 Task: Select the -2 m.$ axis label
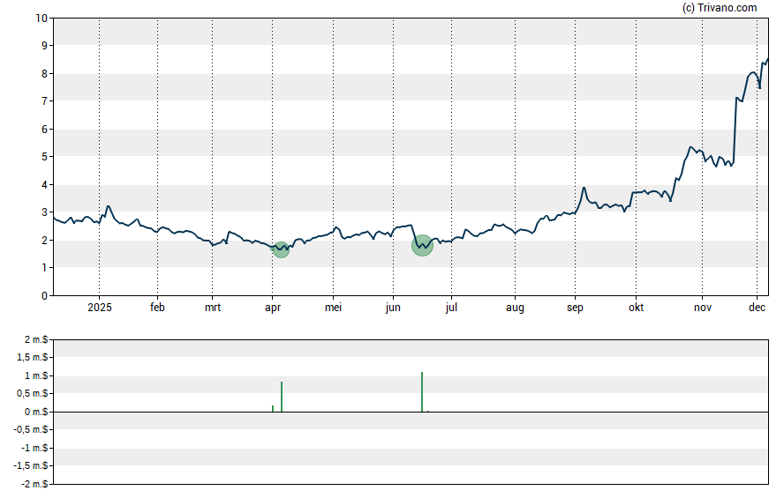tap(34, 484)
